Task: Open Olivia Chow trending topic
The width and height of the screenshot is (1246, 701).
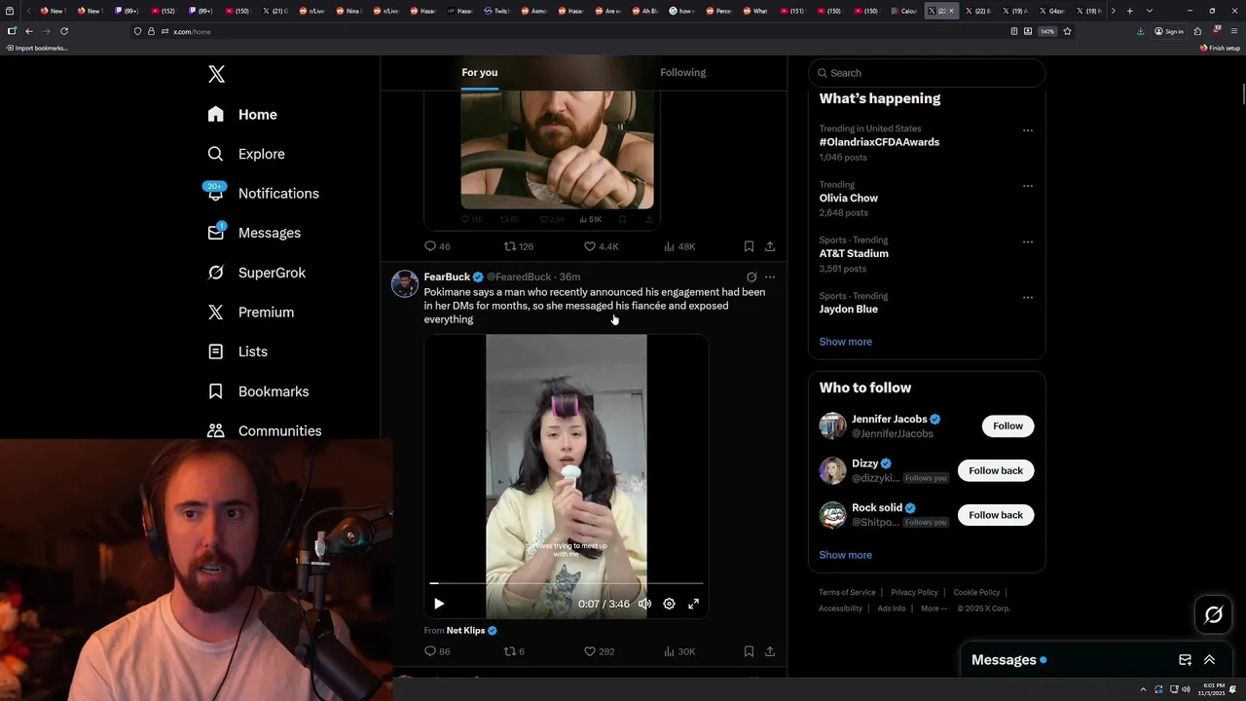Action: [848, 198]
